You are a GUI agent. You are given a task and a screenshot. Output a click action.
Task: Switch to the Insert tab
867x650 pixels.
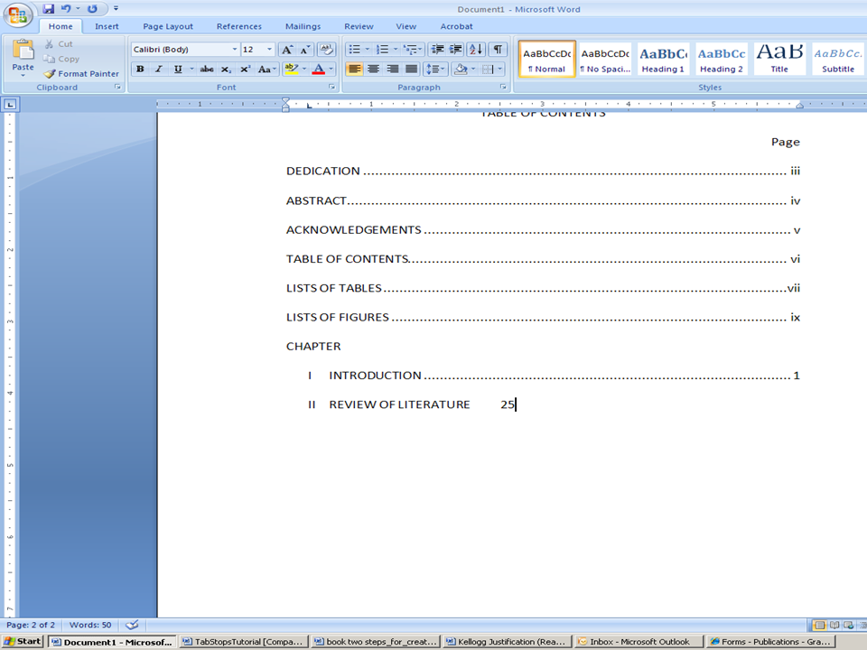click(x=107, y=26)
